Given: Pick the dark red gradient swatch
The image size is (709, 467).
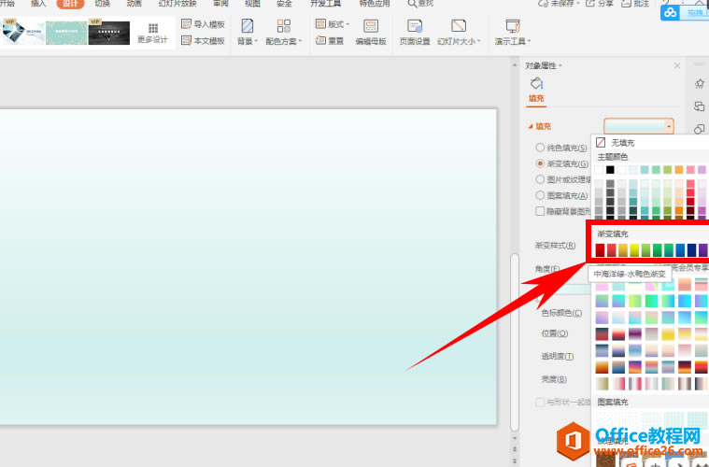Looking at the screenshot, I should point(600,250).
